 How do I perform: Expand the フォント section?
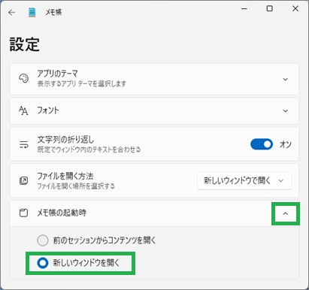(x=285, y=110)
